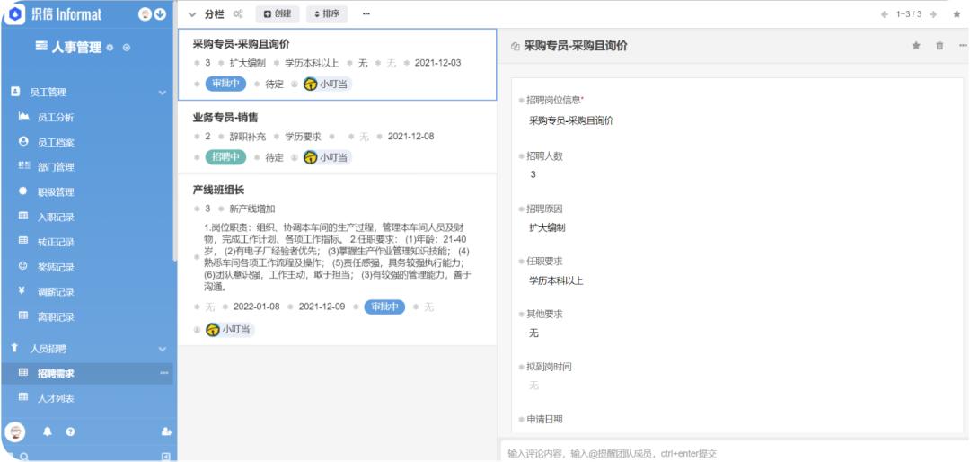Viewport: 970px width, 462px height.
Task: Collapse the 员工管理 section chevron
Action: (162, 93)
